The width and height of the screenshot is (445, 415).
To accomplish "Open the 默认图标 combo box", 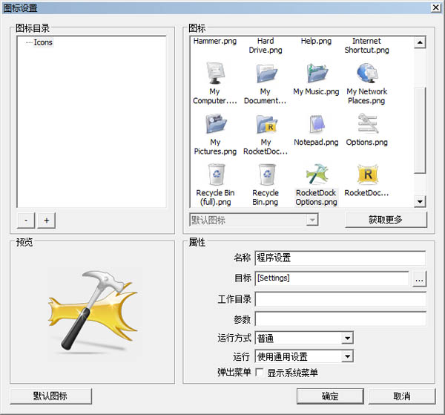I will pos(312,220).
